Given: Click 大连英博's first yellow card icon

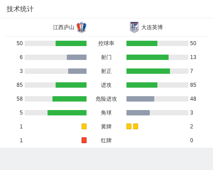Looking at the screenshot, I should point(129,127).
